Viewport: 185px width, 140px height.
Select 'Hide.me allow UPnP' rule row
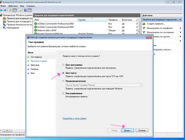[86, 30]
